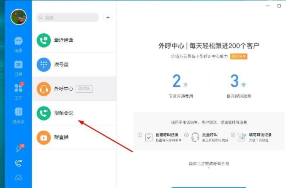The width and height of the screenshot is (286, 188).
Task: Click the green 视频会议 video call icon
Action: (44, 113)
